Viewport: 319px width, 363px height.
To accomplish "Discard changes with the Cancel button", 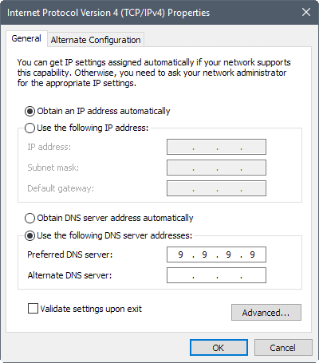I will coord(283,348).
